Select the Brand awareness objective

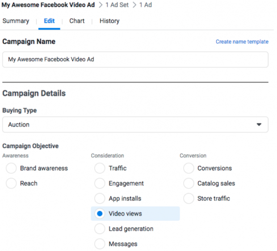[x=11, y=168]
